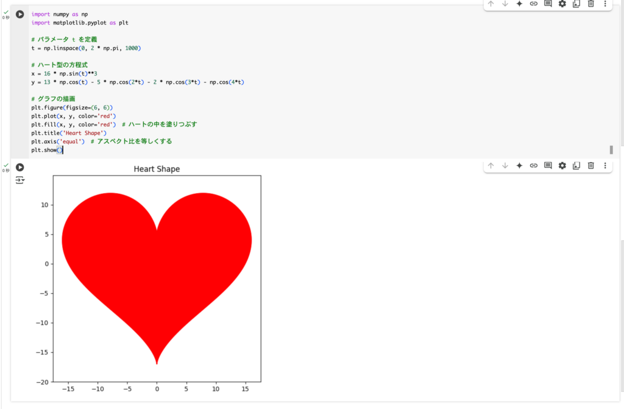The height and width of the screenshot is (409, 624).
Task: Move the code cell down using the upper toolbar
Action: pos(505,4)
